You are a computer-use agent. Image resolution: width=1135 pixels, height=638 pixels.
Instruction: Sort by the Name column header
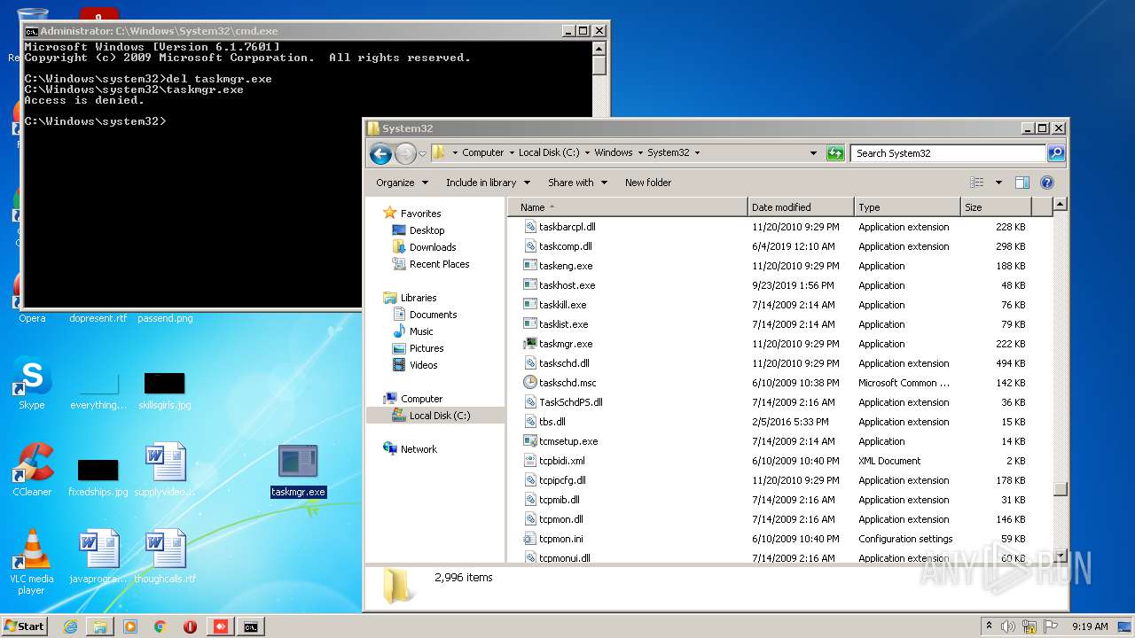tap(628, 207)
